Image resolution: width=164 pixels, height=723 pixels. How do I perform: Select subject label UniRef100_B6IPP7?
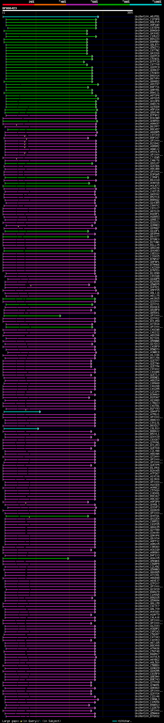coord(147,127)
